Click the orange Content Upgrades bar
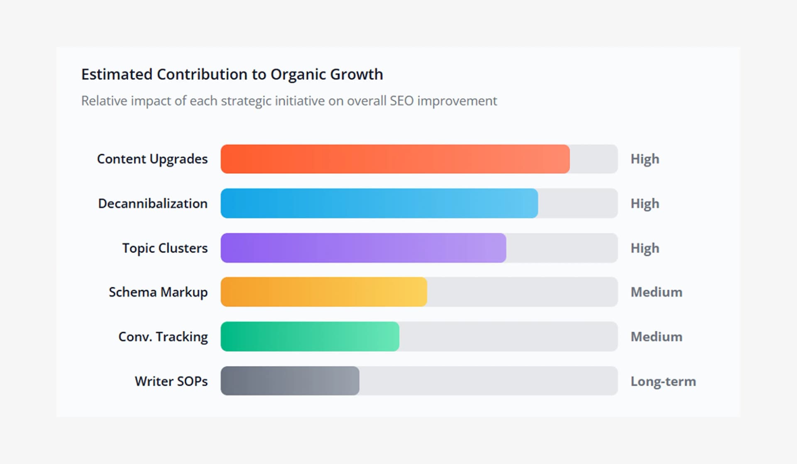Viewport: 797px width, 464px height. (395, 159)
